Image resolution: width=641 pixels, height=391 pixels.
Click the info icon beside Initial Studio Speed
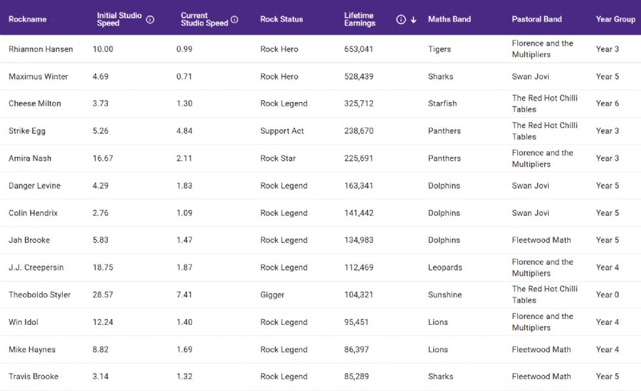point(150,20)
